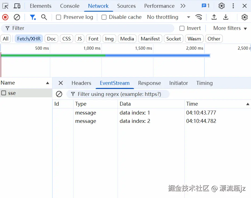Image resolution: width=251 pixels, height=198 pixels.
Task: Tick the Invert filter checkbox
Action: 182,28
